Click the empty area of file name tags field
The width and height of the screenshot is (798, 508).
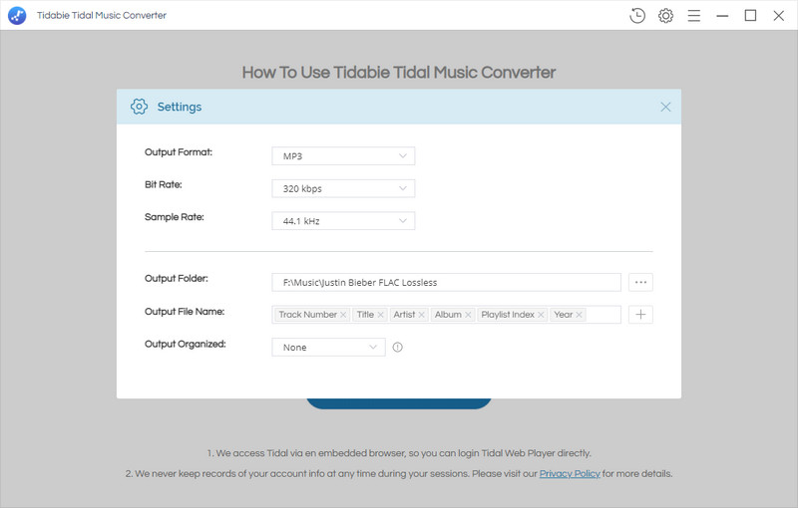pos(603,315)
